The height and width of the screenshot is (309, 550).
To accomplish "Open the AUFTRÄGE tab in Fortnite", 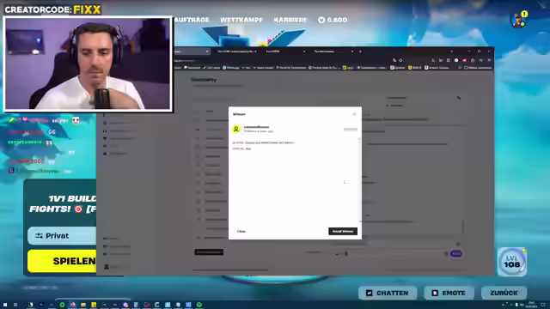I will click(x=192, y=20).
